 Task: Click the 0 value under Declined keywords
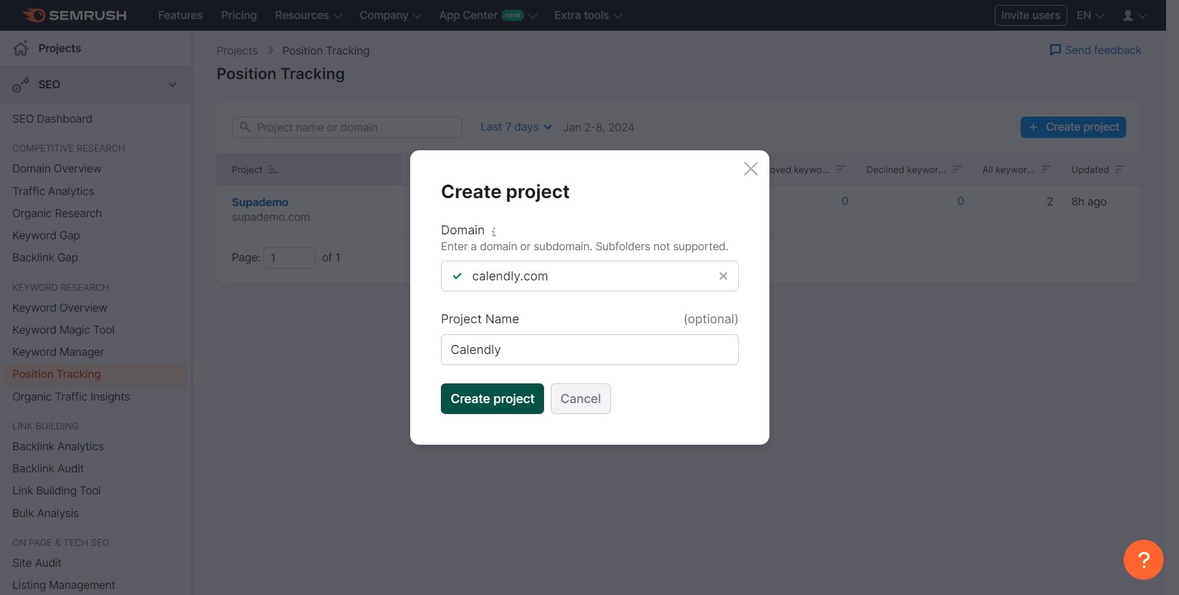(x=960, y=201)
